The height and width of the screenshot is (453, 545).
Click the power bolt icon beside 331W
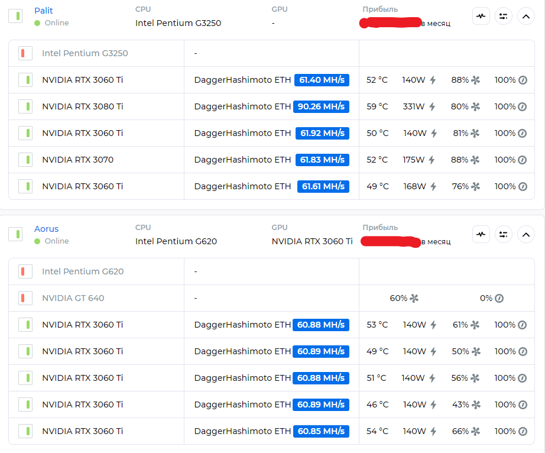click(x=432, y=106)
